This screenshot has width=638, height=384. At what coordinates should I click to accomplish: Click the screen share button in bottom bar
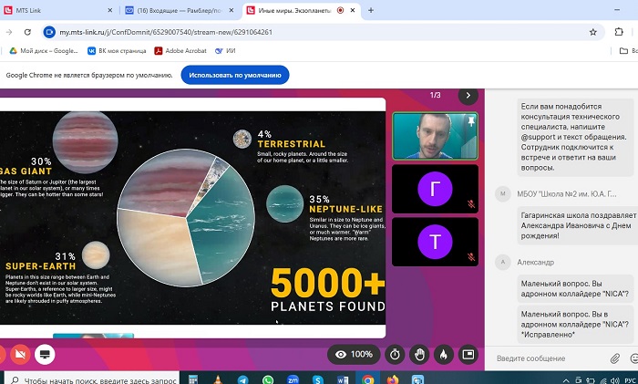(x=44, y=354)
